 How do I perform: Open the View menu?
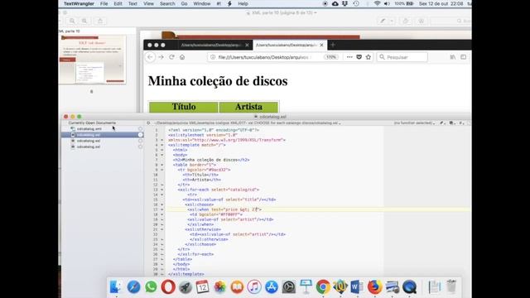point(148,3)
